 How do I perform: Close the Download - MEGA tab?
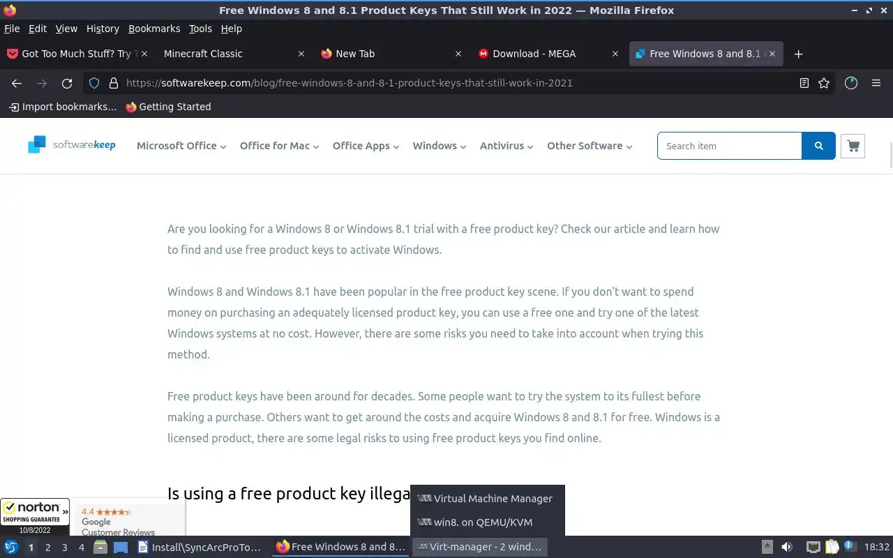(x=615, y=54)
